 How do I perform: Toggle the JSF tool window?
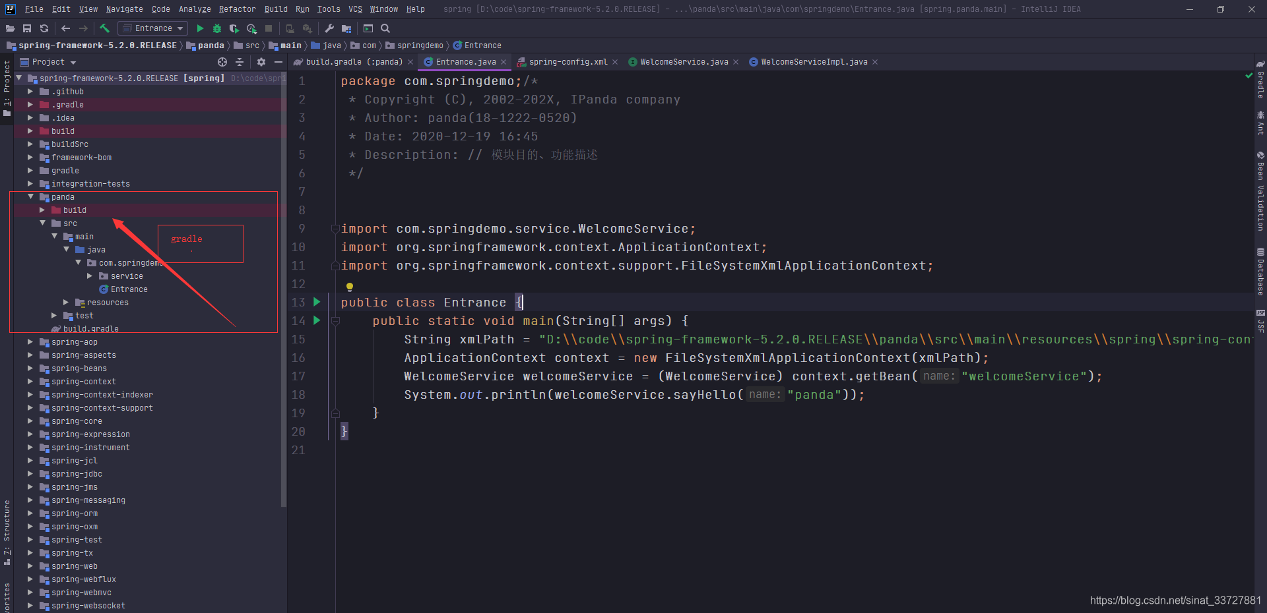point(1260,321)
